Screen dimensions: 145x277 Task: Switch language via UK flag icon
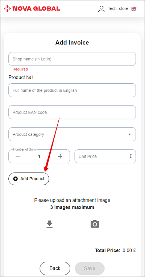[x=134, y=9]
